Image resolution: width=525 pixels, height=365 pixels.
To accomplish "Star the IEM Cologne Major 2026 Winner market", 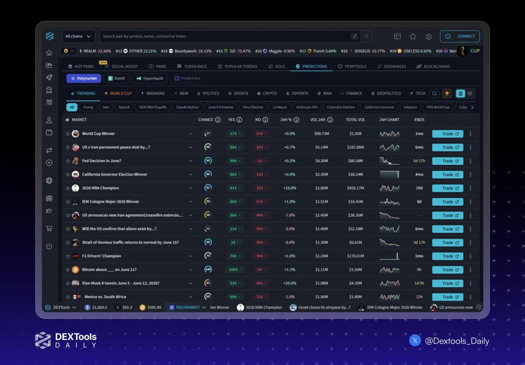I will pos(68,202).
